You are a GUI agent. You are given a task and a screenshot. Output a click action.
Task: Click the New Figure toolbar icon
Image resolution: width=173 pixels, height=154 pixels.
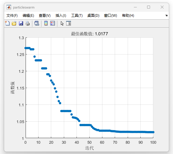tap(7, 23)
